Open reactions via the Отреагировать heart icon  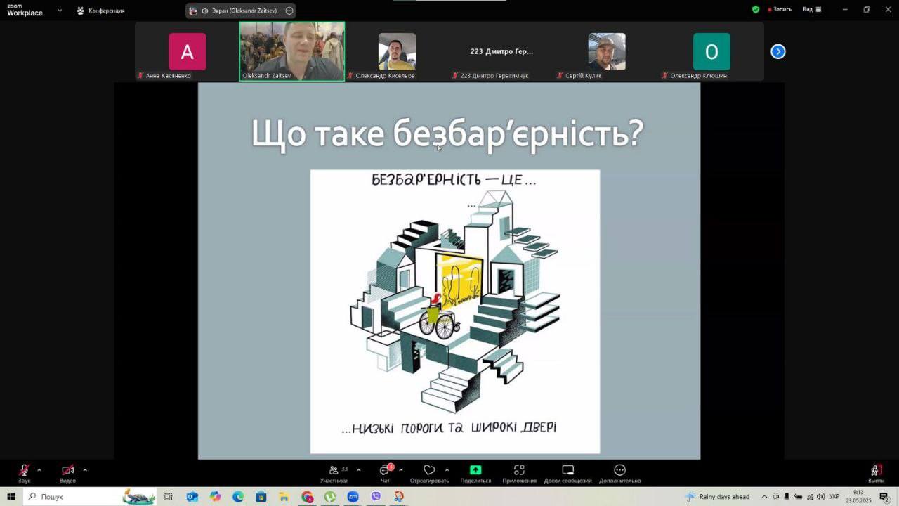pos(429,471)
